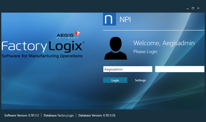Minimize the FactoryLogix window

188,8
